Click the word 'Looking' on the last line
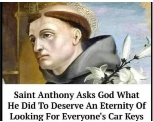The image size is (153, 122). click(x=27, y=116)
